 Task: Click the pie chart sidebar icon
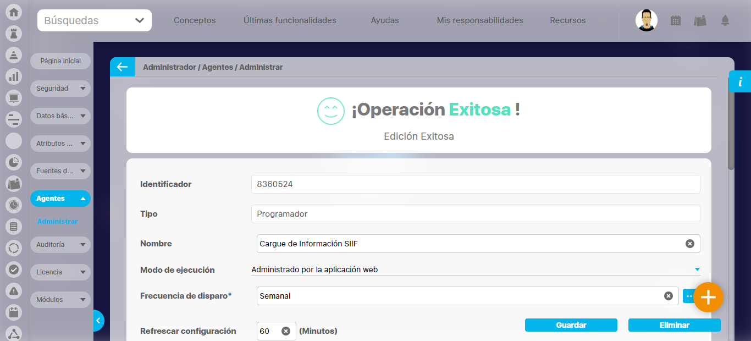pos(14,162)
